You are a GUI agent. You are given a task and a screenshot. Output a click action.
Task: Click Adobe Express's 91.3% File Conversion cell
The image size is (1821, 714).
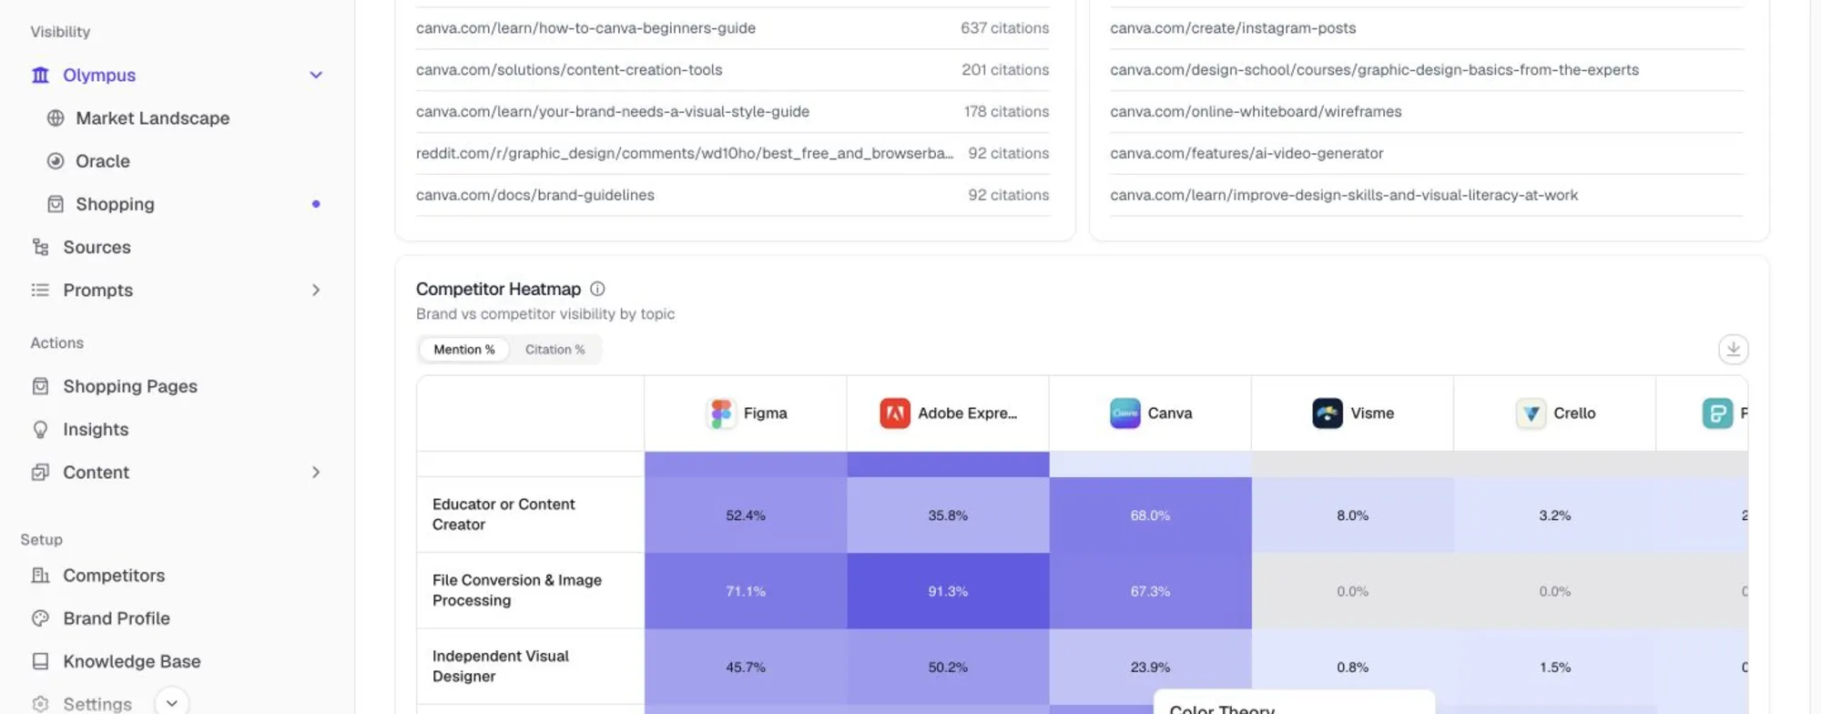(948, 590)
